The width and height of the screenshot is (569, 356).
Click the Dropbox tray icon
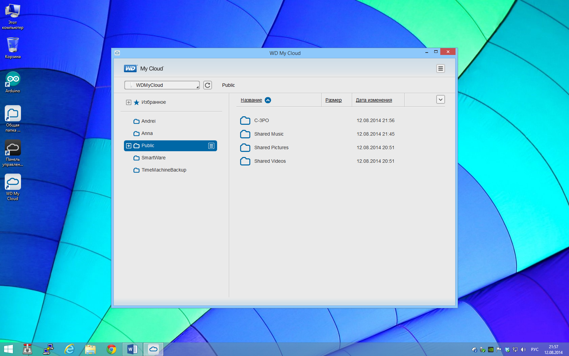click(507, 350)
